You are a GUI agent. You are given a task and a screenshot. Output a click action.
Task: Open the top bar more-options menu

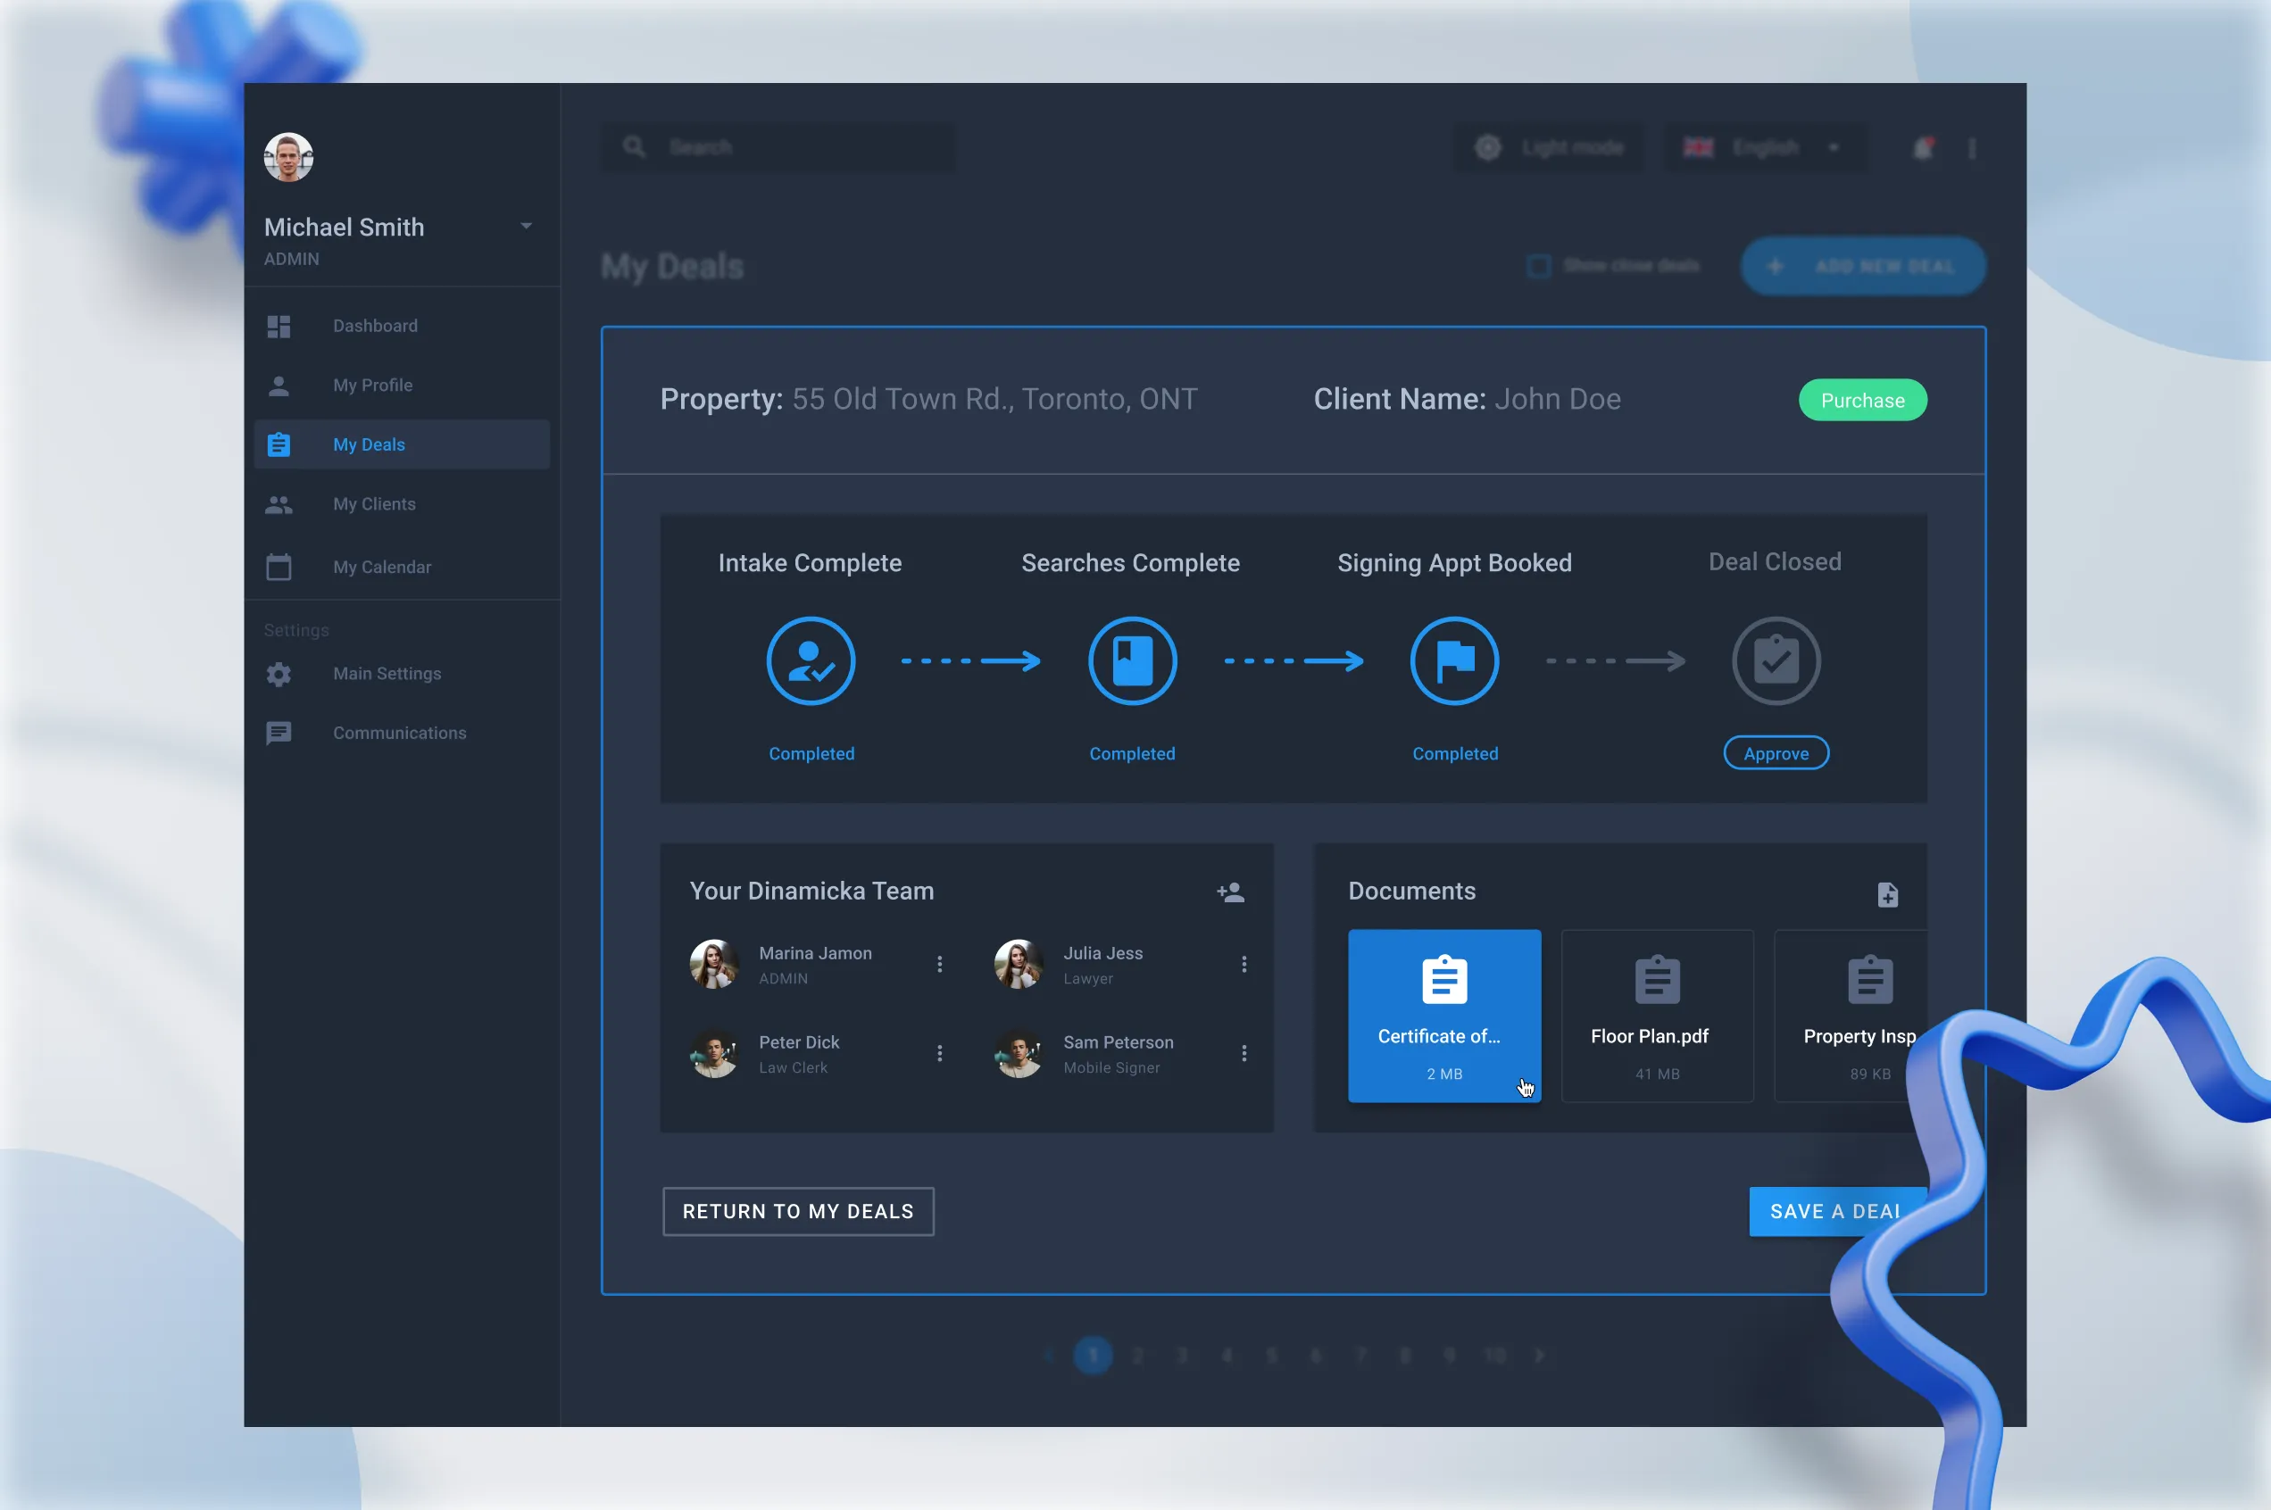click(x=1971, y=148)
